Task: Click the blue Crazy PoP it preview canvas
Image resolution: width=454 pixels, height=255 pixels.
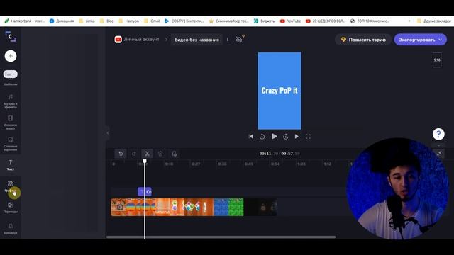Action: point(279,91)
